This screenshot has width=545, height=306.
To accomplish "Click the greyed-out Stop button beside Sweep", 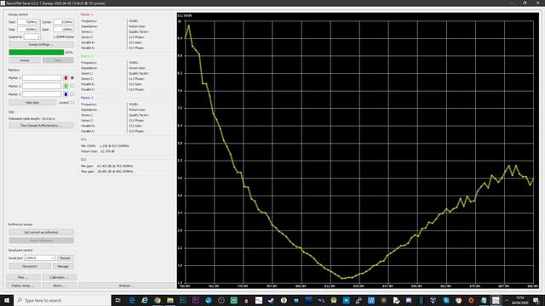I will (58, 60).
